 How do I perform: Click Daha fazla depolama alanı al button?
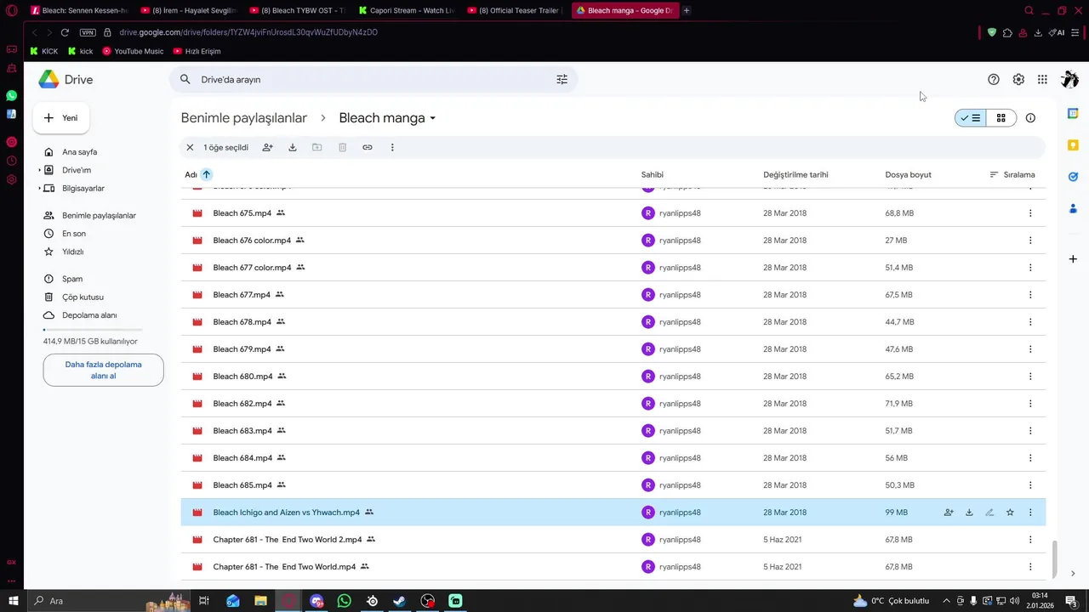[103, 370]
